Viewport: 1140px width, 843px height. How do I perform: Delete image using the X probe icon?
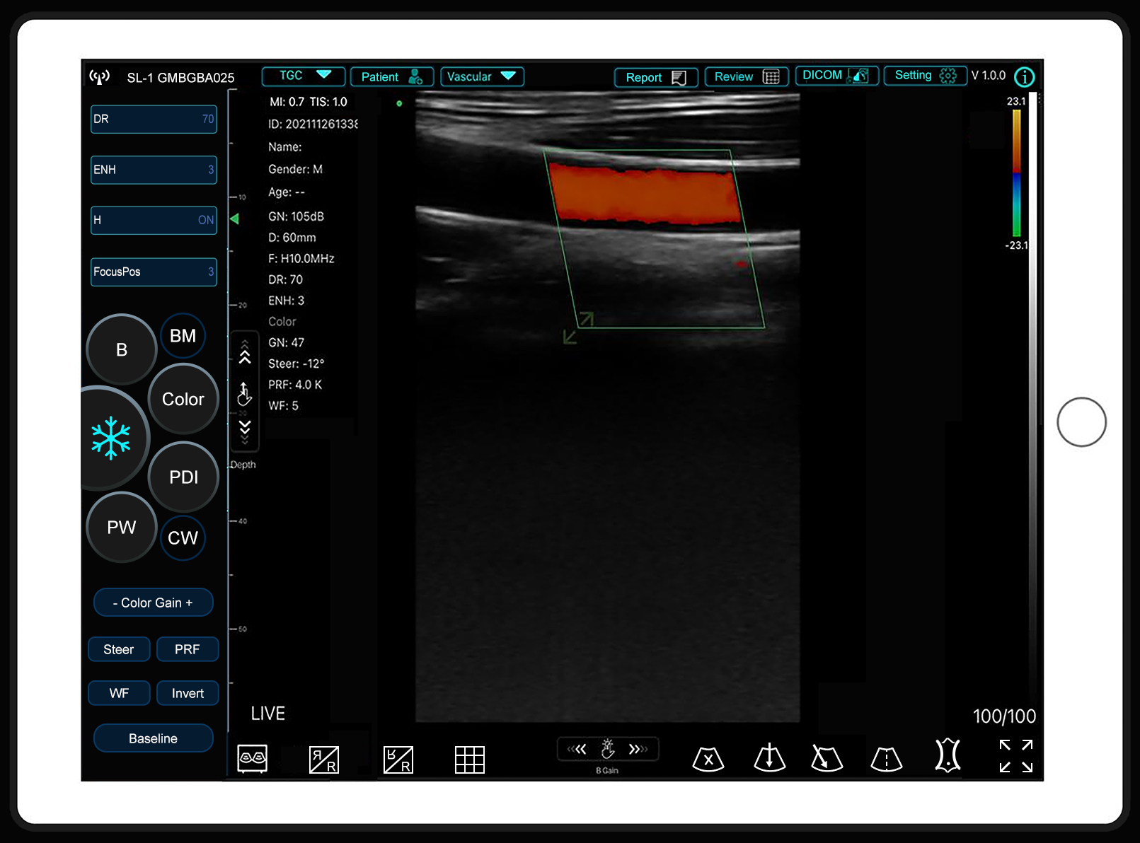coord(709,758)
